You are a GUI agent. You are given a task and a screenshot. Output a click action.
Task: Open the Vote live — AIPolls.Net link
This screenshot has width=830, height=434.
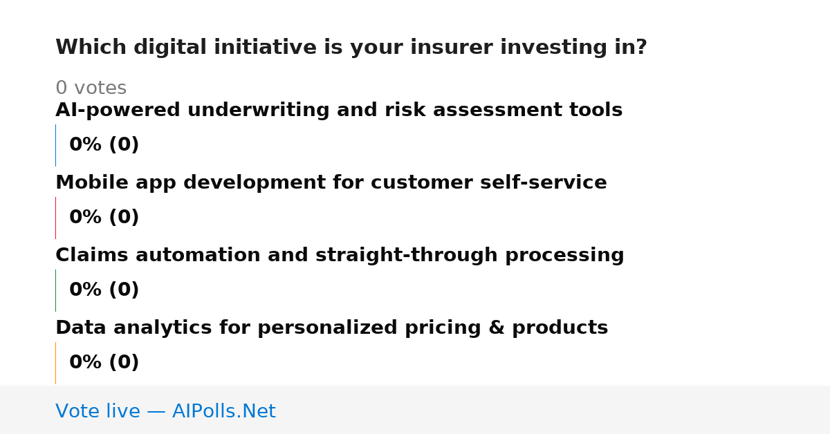tap(165, 412)
